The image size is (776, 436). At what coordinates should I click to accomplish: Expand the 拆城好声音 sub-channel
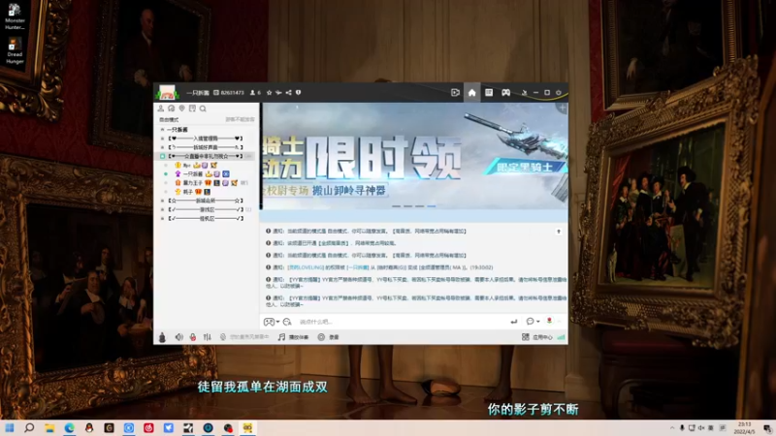point(162,147)
